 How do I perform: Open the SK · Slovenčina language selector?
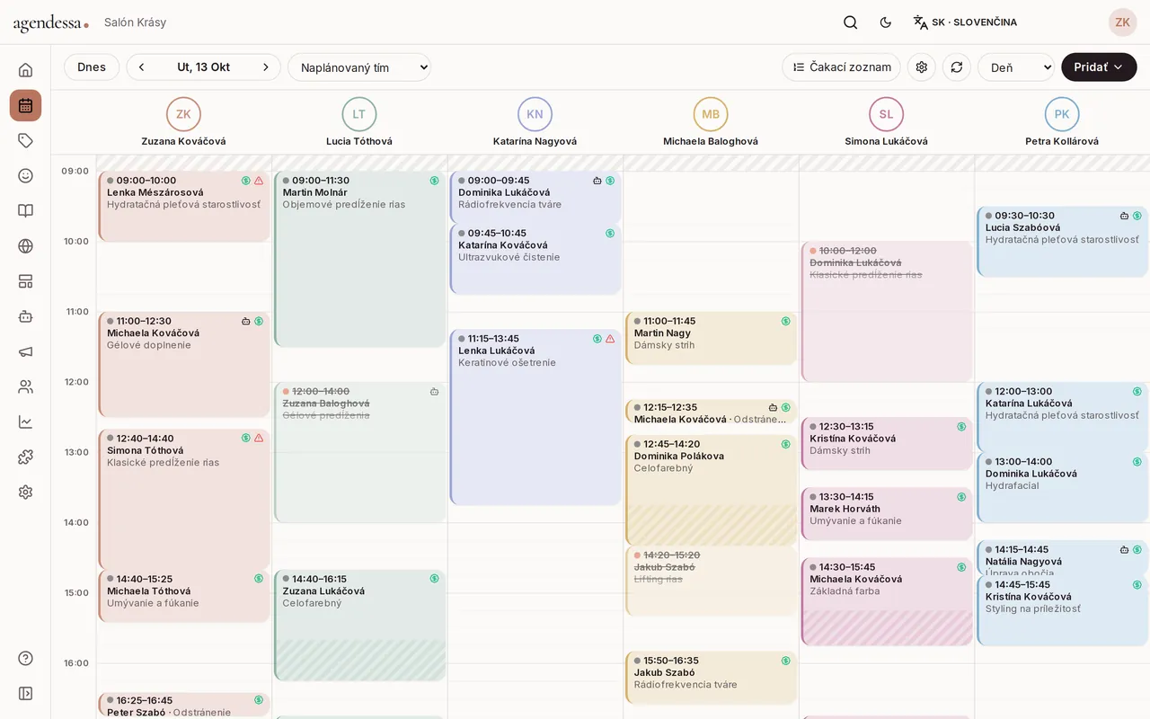965,22
